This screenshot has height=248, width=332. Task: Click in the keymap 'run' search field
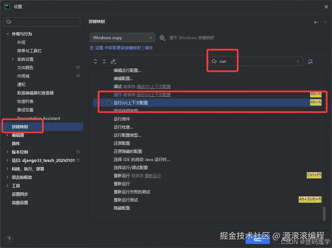click(256, 61)
